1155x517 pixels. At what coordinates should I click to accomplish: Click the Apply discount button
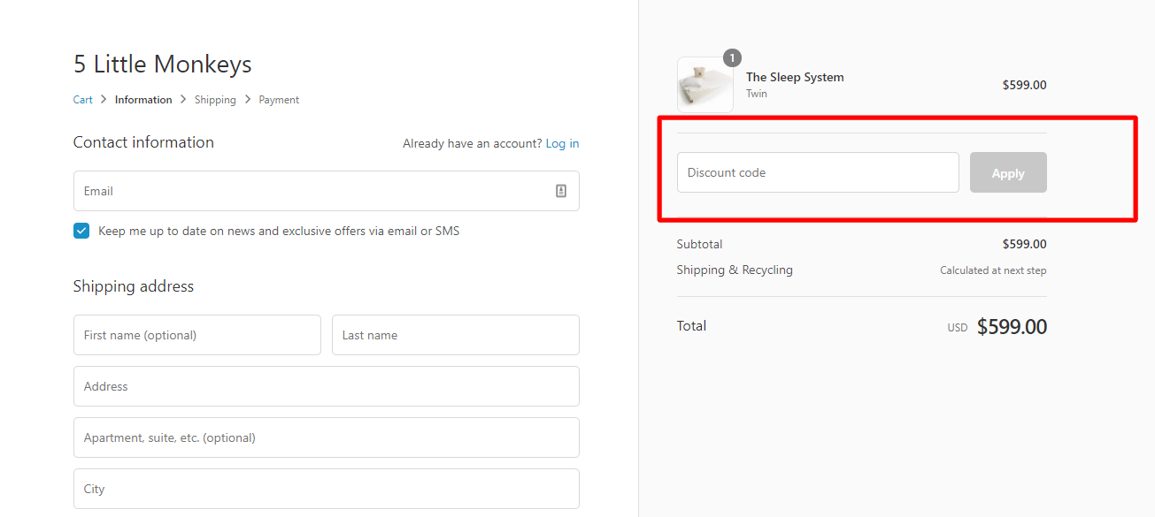[x=1008, y=172]
